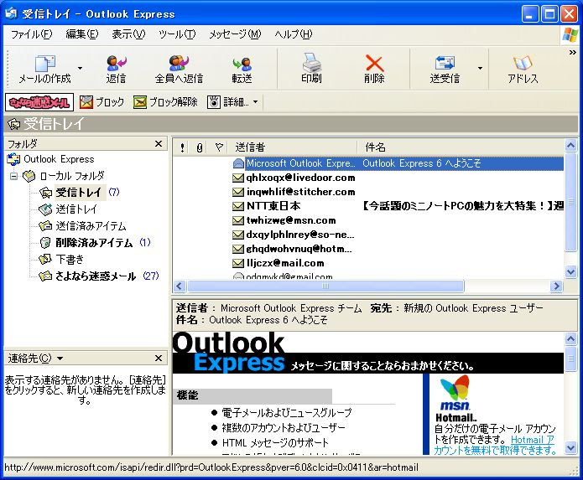
Task: Expand the toolbar overflow chevron
Action: click(573, 53)
